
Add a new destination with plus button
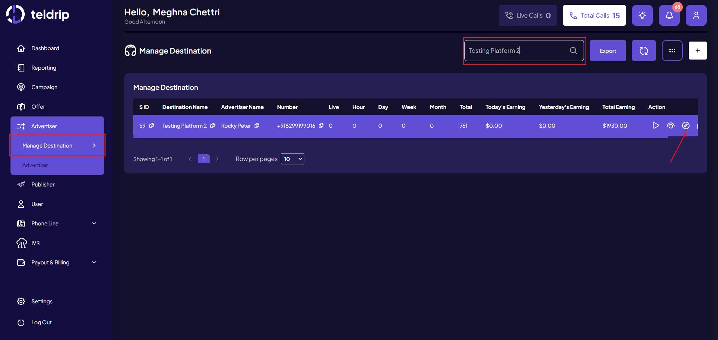(697, 51)
